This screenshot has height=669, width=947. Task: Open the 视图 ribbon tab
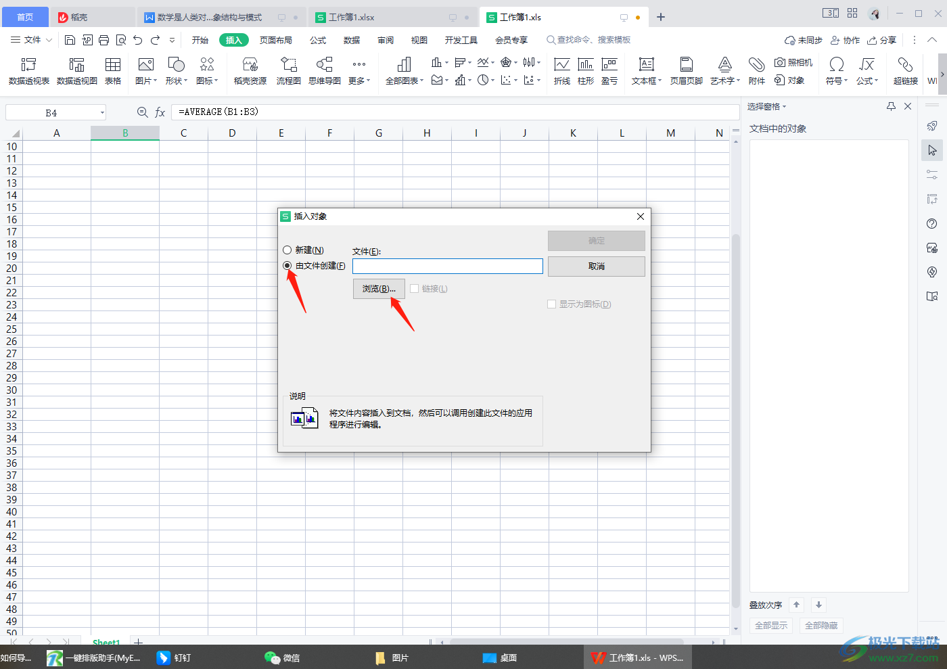click(419, 40)
